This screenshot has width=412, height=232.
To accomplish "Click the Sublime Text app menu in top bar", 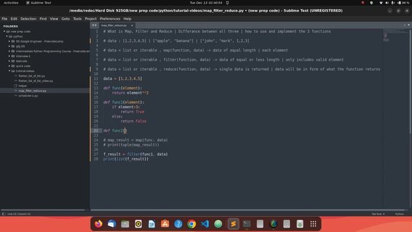I will tap(39, 3).
